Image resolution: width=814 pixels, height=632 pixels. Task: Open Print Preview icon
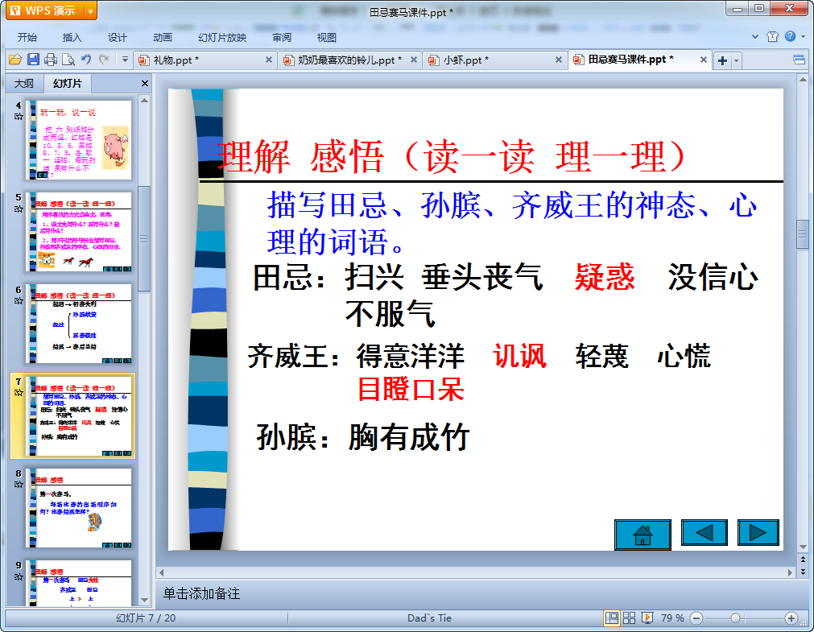(x=68, y=60)
